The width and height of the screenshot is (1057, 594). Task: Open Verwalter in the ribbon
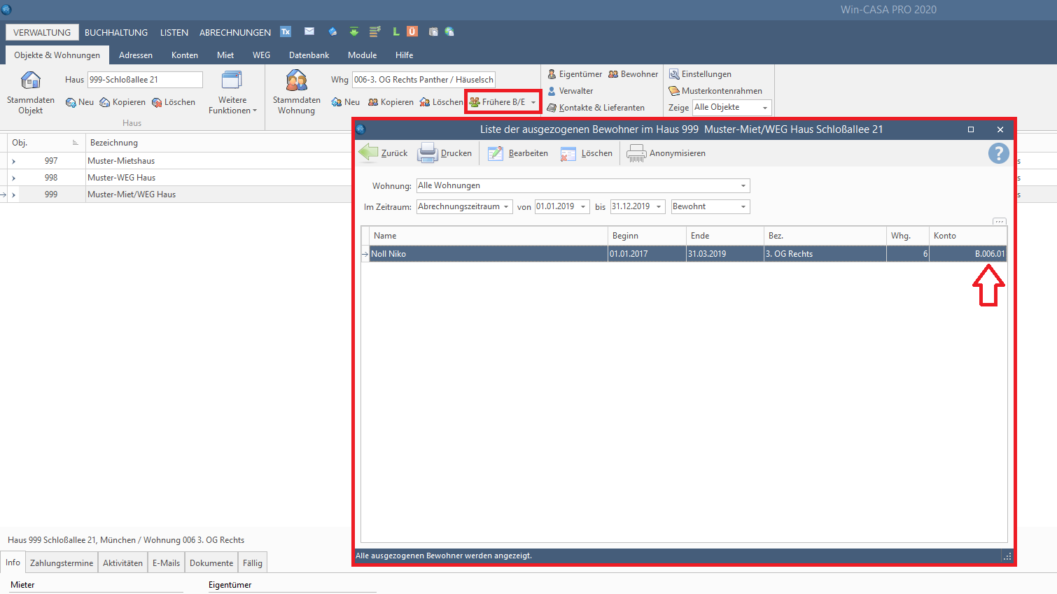pos(570,91)
